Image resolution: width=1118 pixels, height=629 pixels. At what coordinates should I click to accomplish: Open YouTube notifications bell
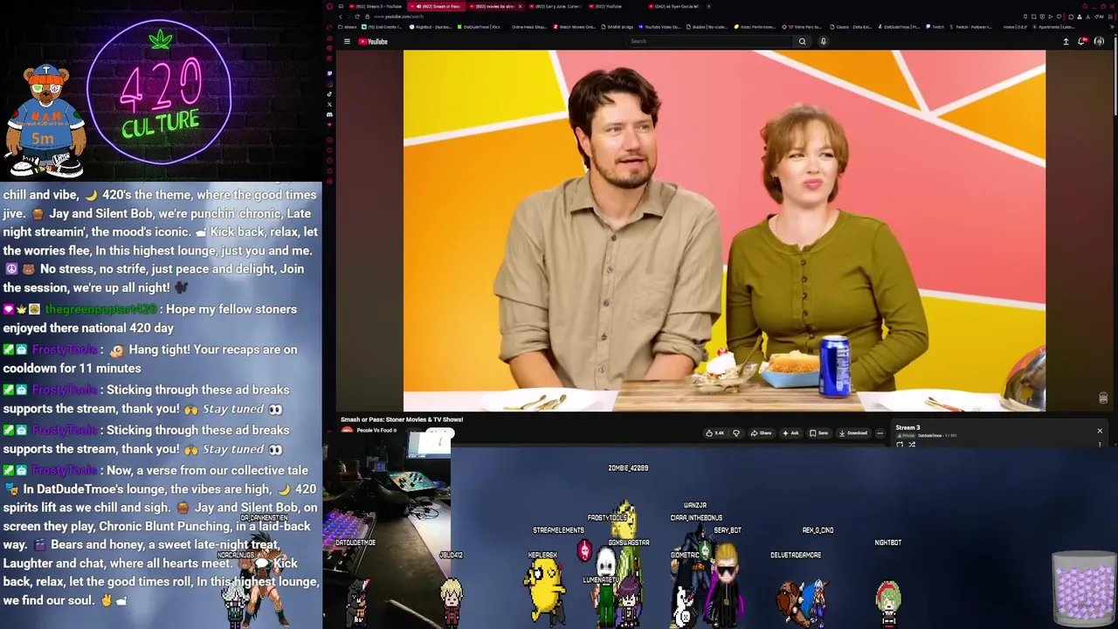(1082, 41)
